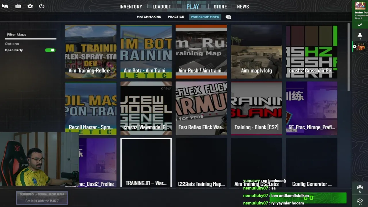This screenshot has width=368, height=207.
Task: Open the friends list person icon
Action: click(x=360, y=35)
